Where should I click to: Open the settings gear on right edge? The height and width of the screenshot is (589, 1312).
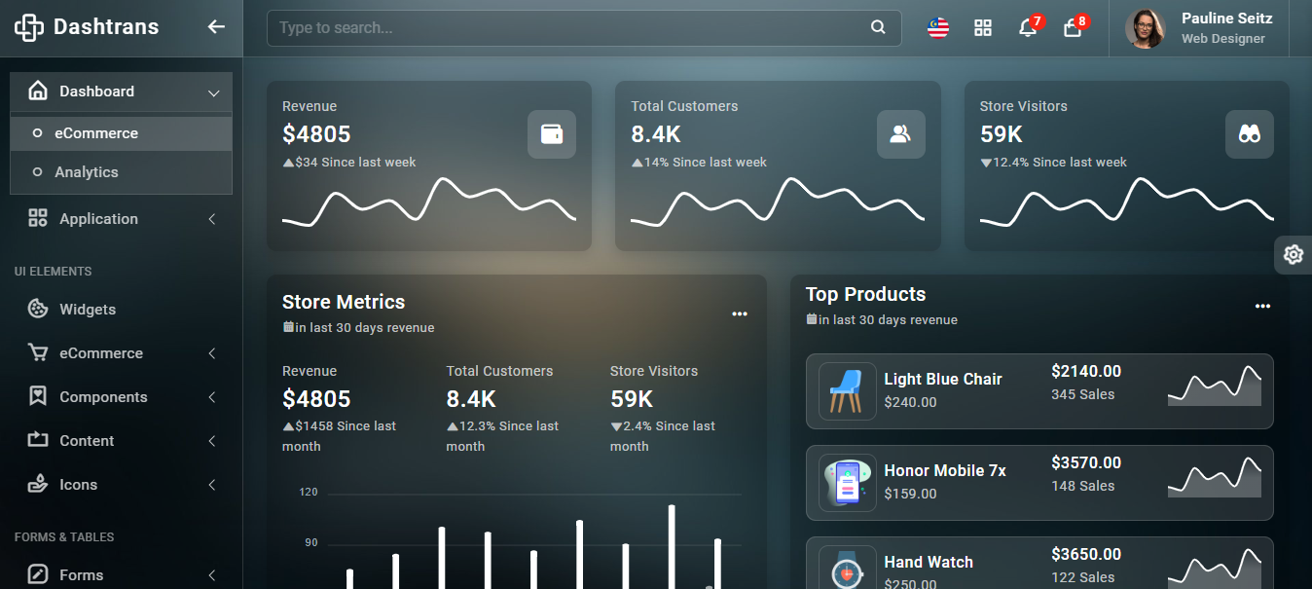click(x=1293, y=255)
